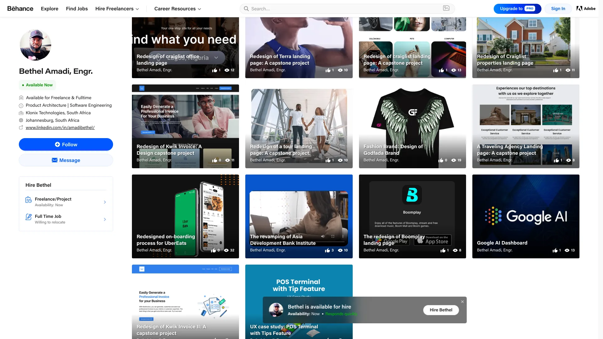Click the Hire Bethel button in the popup
Screen dimensions: 603x339
tap(441, 310)
